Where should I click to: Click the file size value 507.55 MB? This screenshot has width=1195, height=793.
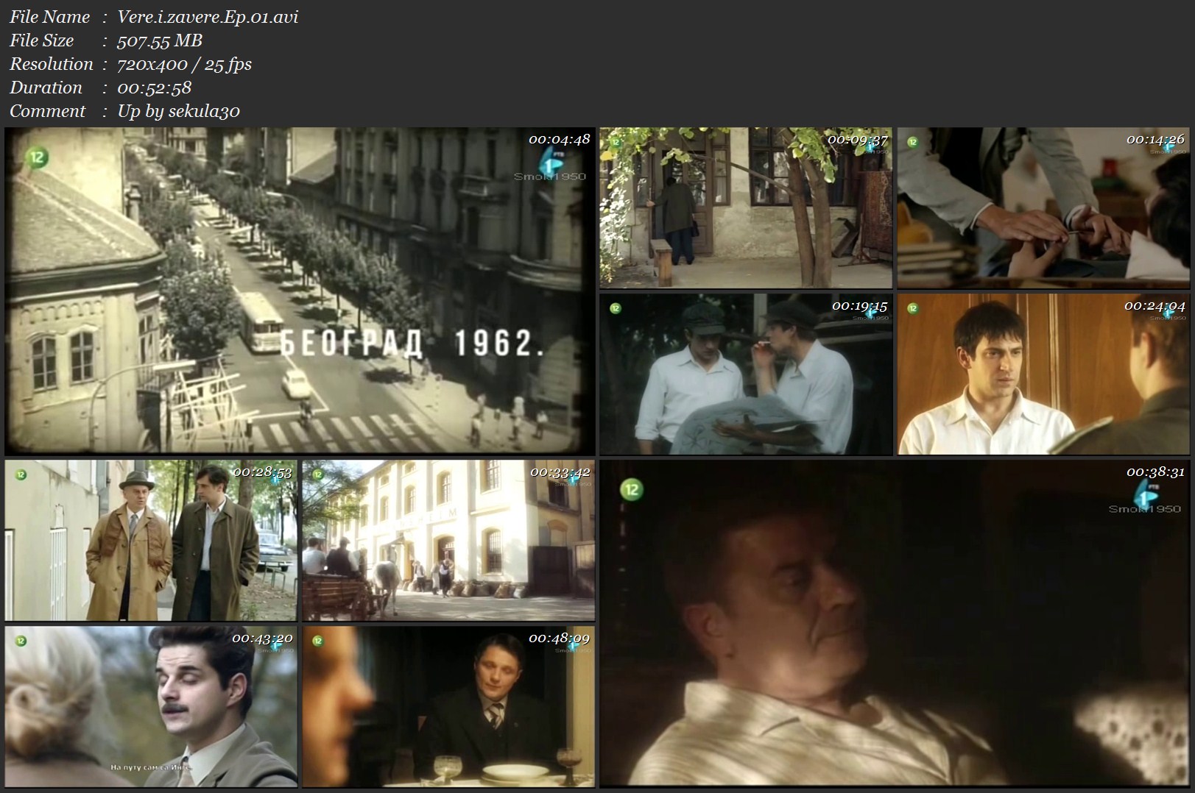tap(160, 40)
